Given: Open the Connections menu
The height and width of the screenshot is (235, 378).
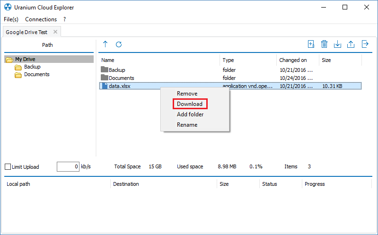Looking at the screenshot, I should tap(41, 19).
